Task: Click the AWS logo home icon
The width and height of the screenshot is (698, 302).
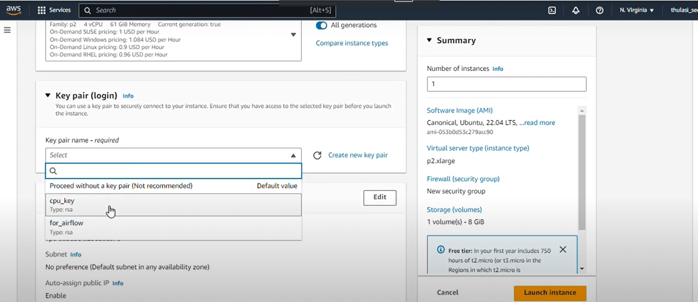Action: (x=14, y=10)
